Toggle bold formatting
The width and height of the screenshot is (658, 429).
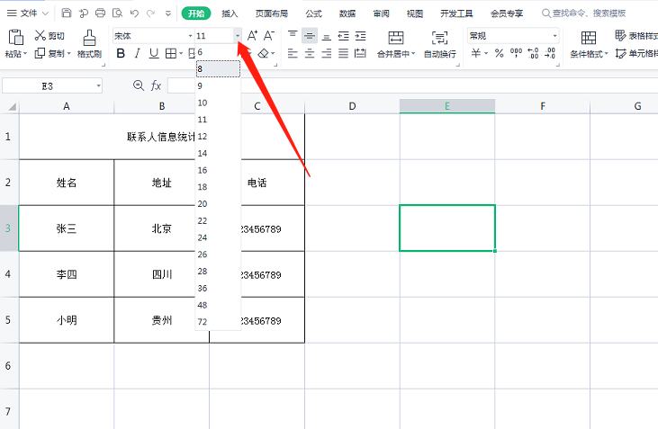[x=121, y=53]
